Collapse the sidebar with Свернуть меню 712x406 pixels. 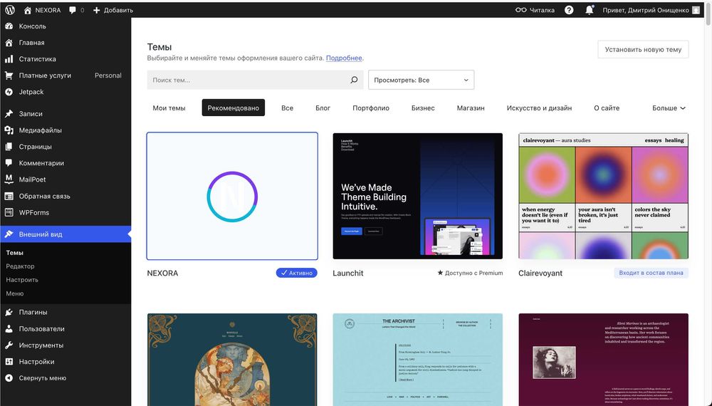pyautogui.click(x=42, y=378)
